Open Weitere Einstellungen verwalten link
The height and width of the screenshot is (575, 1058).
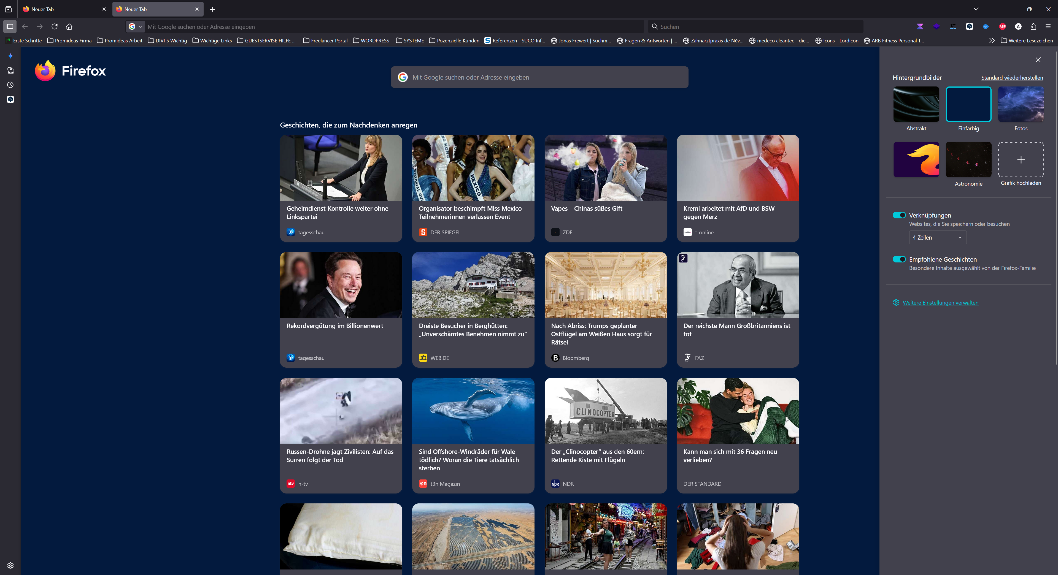coord(940,303)
